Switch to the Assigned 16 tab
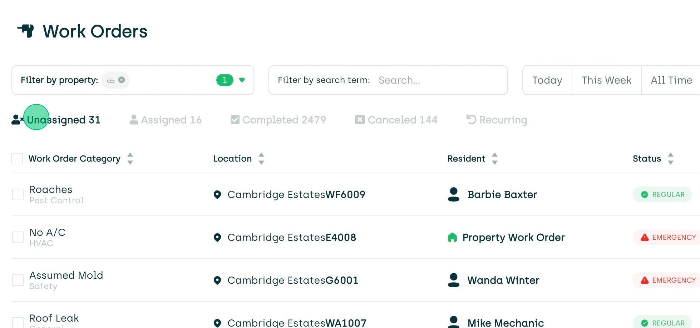 [x=166, y=120]
